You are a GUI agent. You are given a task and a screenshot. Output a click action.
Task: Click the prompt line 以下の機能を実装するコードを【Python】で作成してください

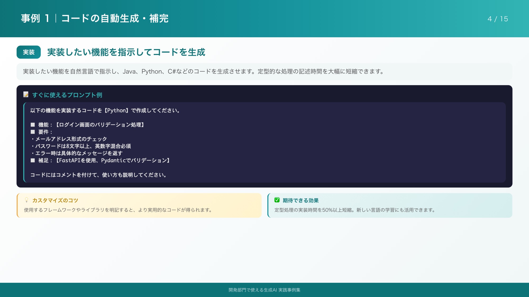pos(106,110)
